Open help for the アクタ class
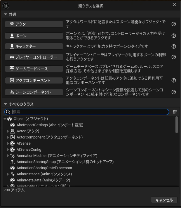Image resolution: width=181 pixels, height=208 pixels. [x=174, y=24]
